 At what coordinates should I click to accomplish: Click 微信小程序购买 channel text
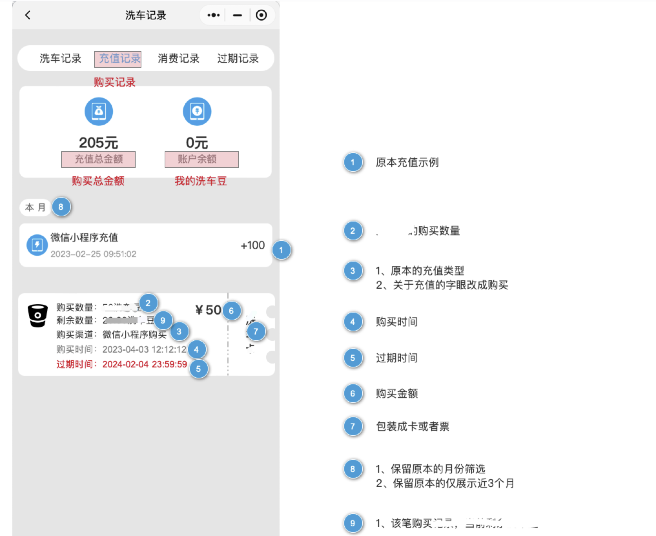[x=135, y=335]
